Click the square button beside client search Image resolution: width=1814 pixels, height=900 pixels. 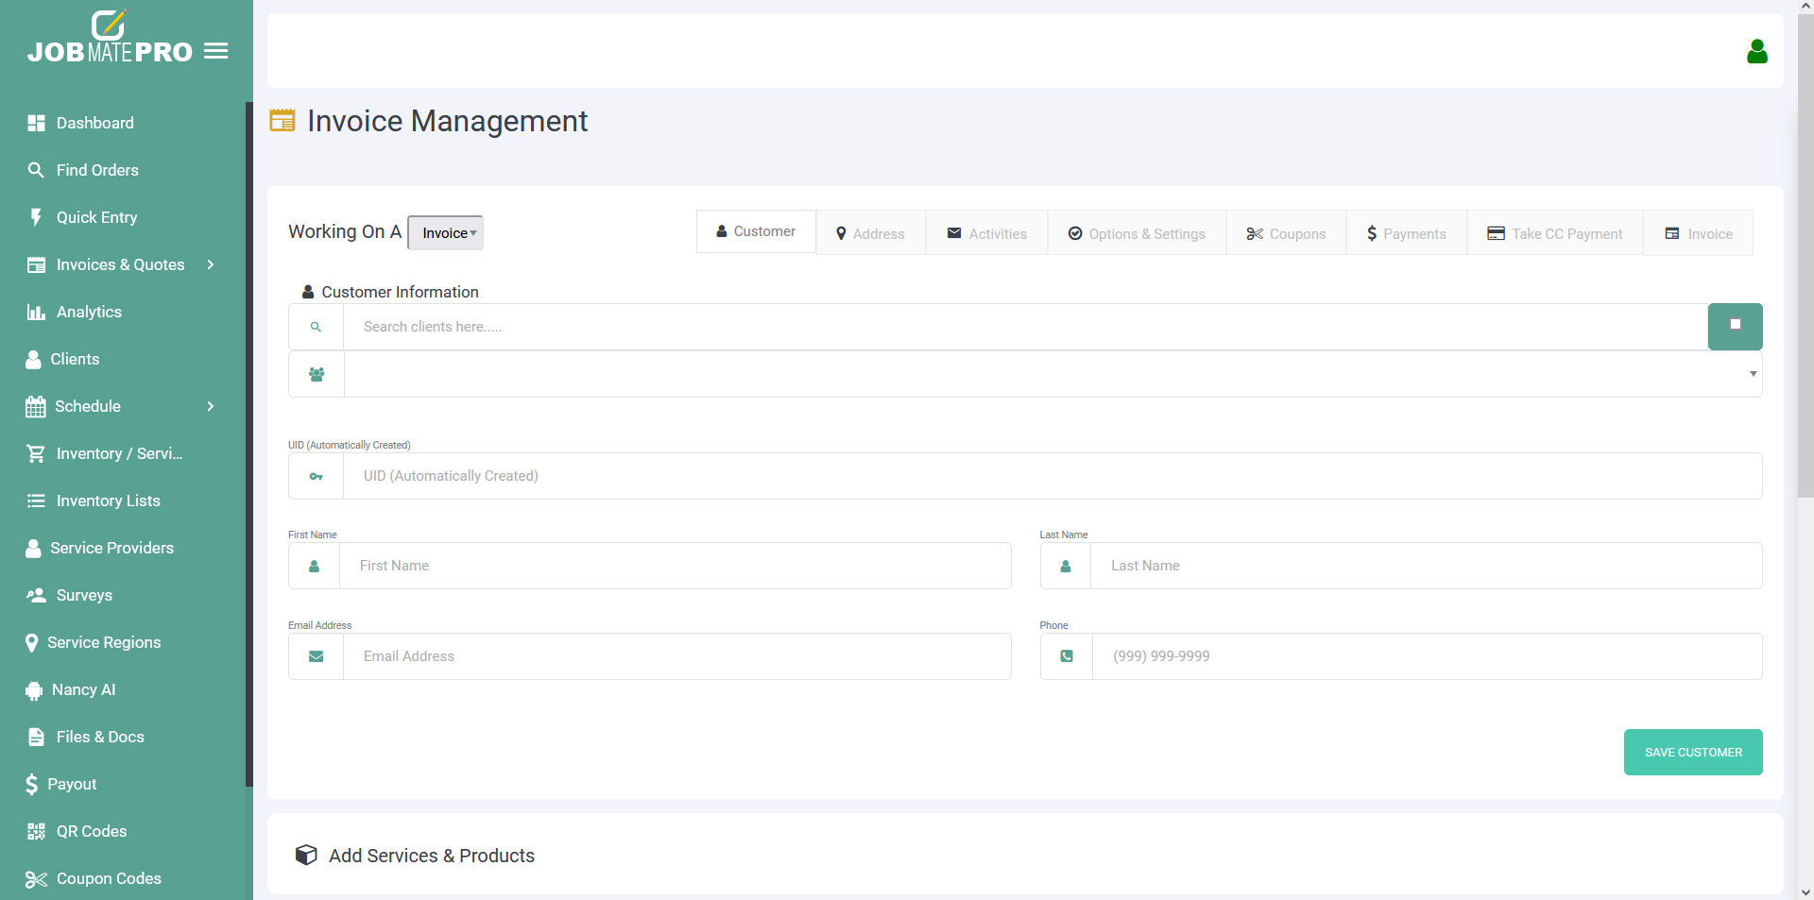coord(1735,326)
